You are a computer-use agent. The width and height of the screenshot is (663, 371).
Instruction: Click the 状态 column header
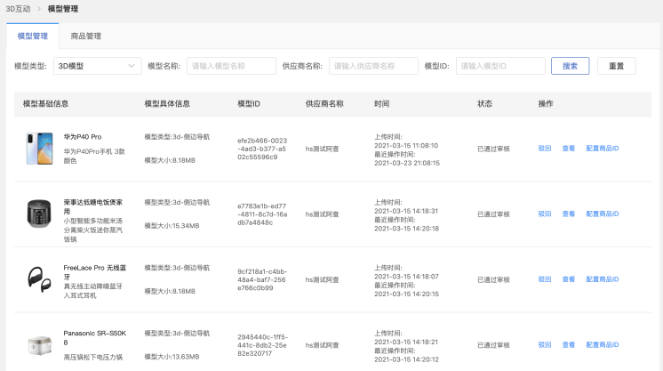coord(484,104)
